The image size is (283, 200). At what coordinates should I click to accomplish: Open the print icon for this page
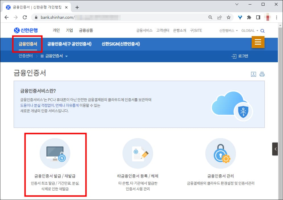pos(262,74)
